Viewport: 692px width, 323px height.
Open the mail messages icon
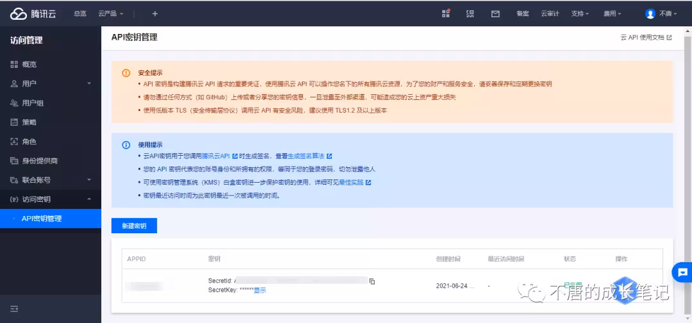pos(495,13)
